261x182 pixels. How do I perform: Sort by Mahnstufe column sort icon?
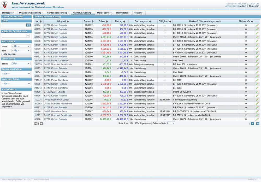click(252, 21)
